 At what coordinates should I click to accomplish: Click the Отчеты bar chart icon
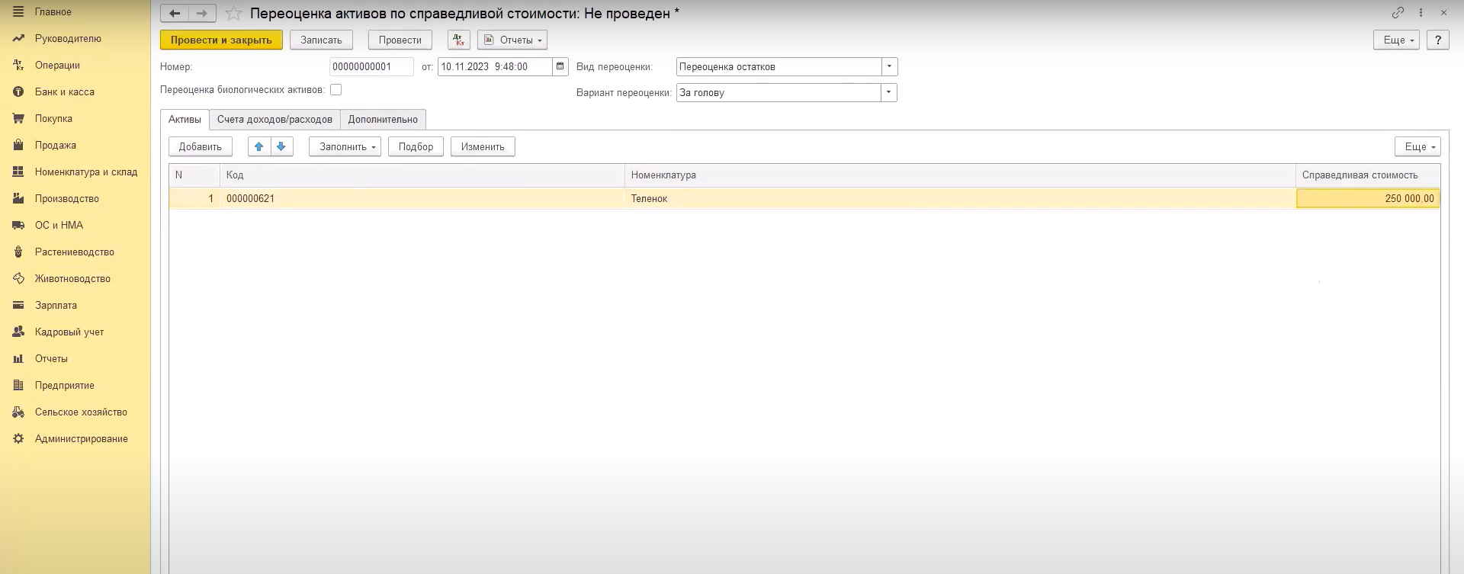18,359
